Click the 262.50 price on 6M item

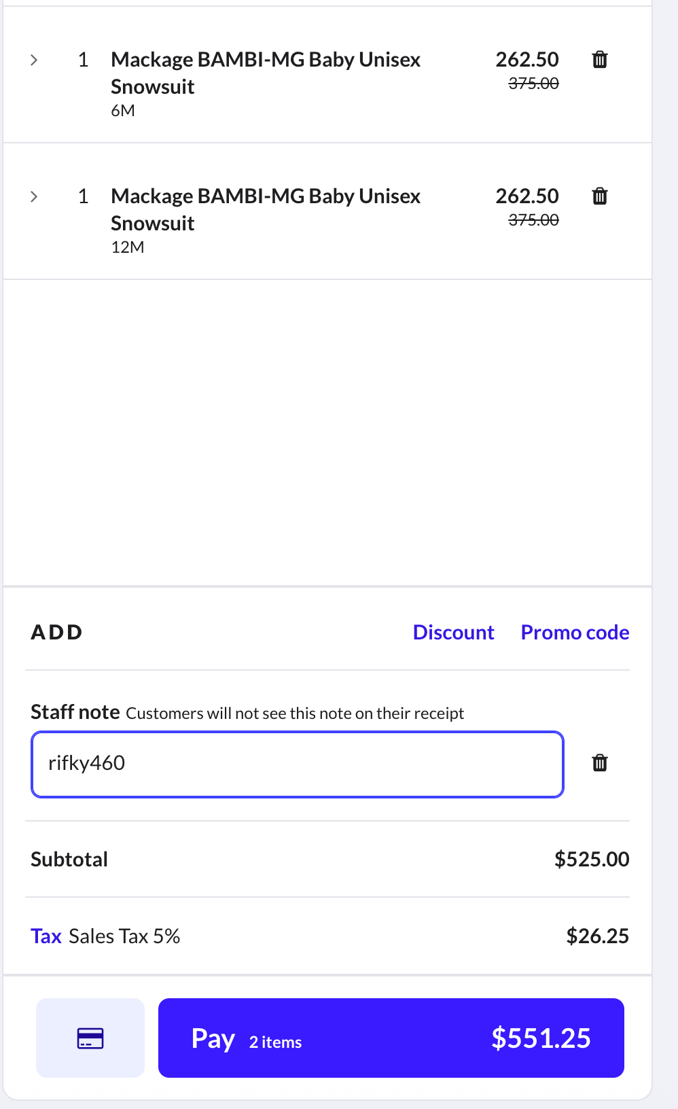tap(527, 60)
